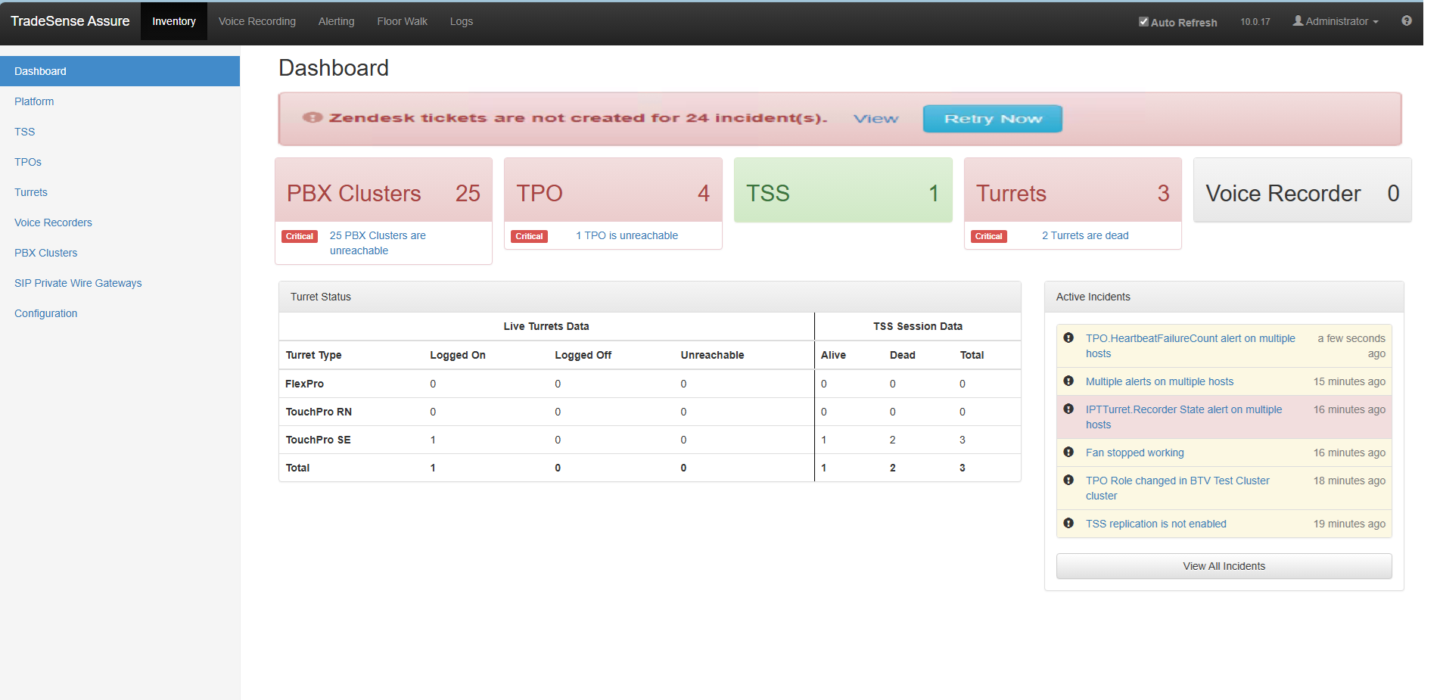
Task: Open TPOs in the sidebar
Action: click(x=28, y=162)
